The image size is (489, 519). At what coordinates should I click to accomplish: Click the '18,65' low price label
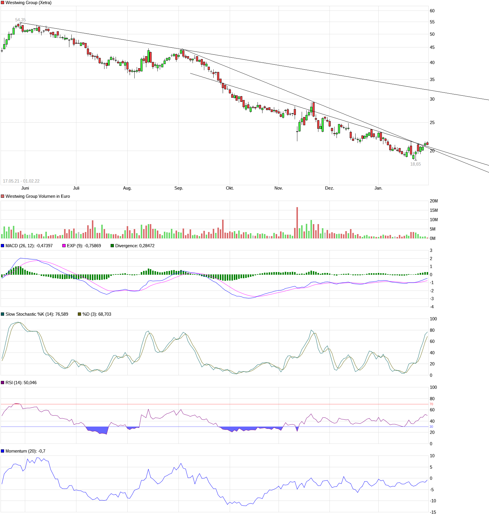click(416, 164)
